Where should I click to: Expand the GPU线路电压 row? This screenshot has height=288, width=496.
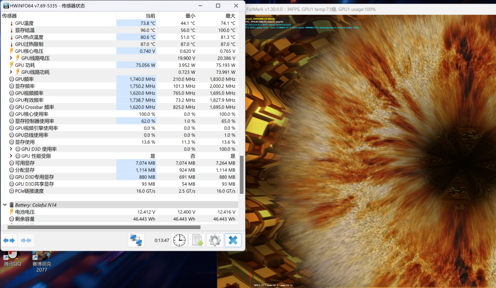pyautogui.click(x=11, y=58)
